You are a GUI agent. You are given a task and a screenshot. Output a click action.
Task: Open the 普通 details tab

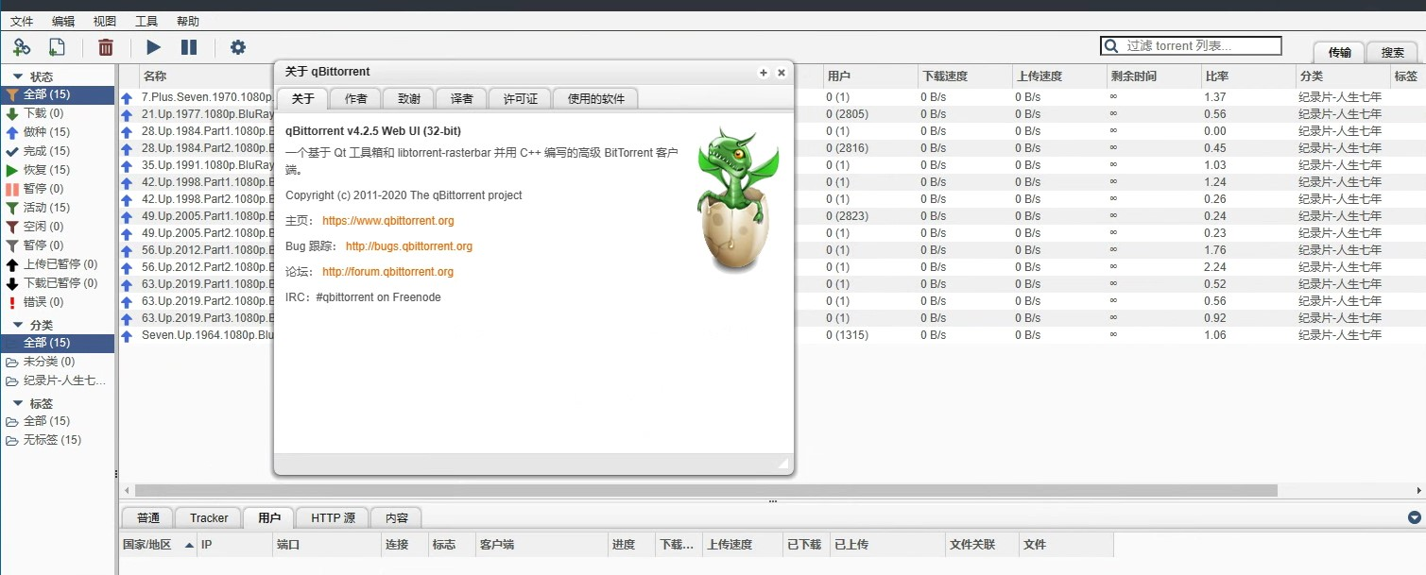tap(148, 517)
